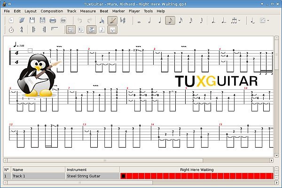Redo the last undone edit
Viewport: 282px width, 188px height.
[x=90, y=20]
